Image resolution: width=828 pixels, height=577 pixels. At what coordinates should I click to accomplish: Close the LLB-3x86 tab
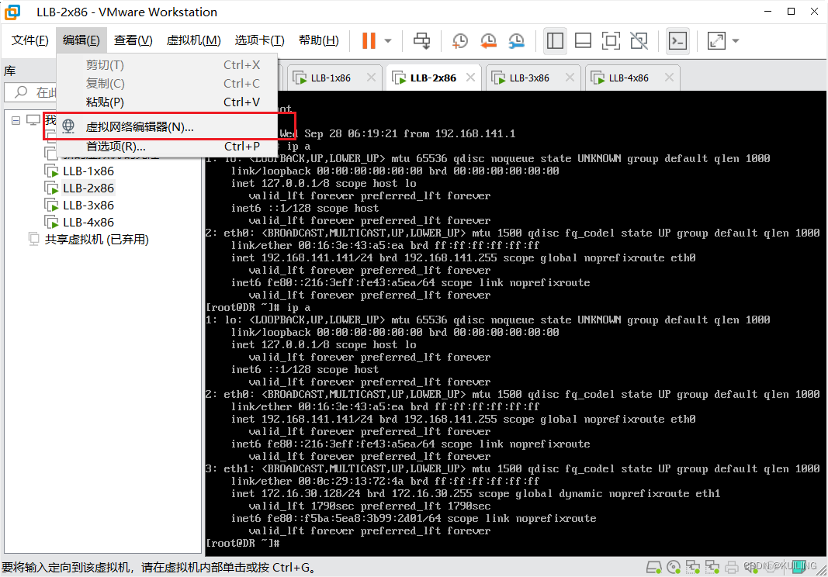pyautogui.click(x=570, y=78)
